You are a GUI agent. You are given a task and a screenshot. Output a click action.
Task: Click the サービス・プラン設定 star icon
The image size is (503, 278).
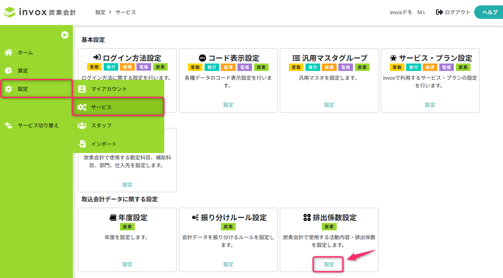pyautogui.click(x=393, y=58)
